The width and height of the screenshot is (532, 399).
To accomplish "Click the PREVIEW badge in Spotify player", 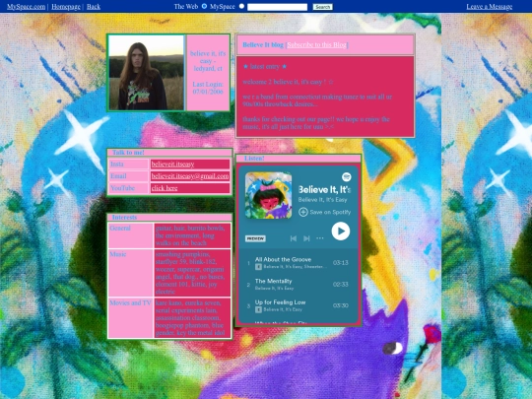I will tap(255, 238).
